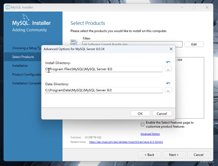
Task: Click the Filter text field
Action: tap(132, 44)
